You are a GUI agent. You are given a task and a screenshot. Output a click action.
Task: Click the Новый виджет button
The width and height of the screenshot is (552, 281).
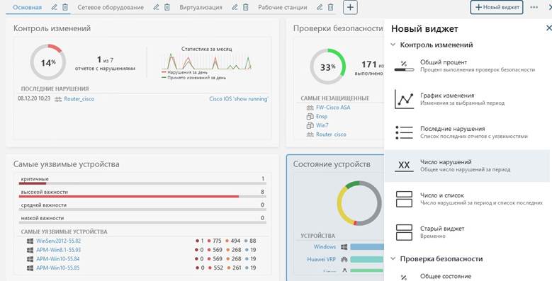tap(497, 7)
